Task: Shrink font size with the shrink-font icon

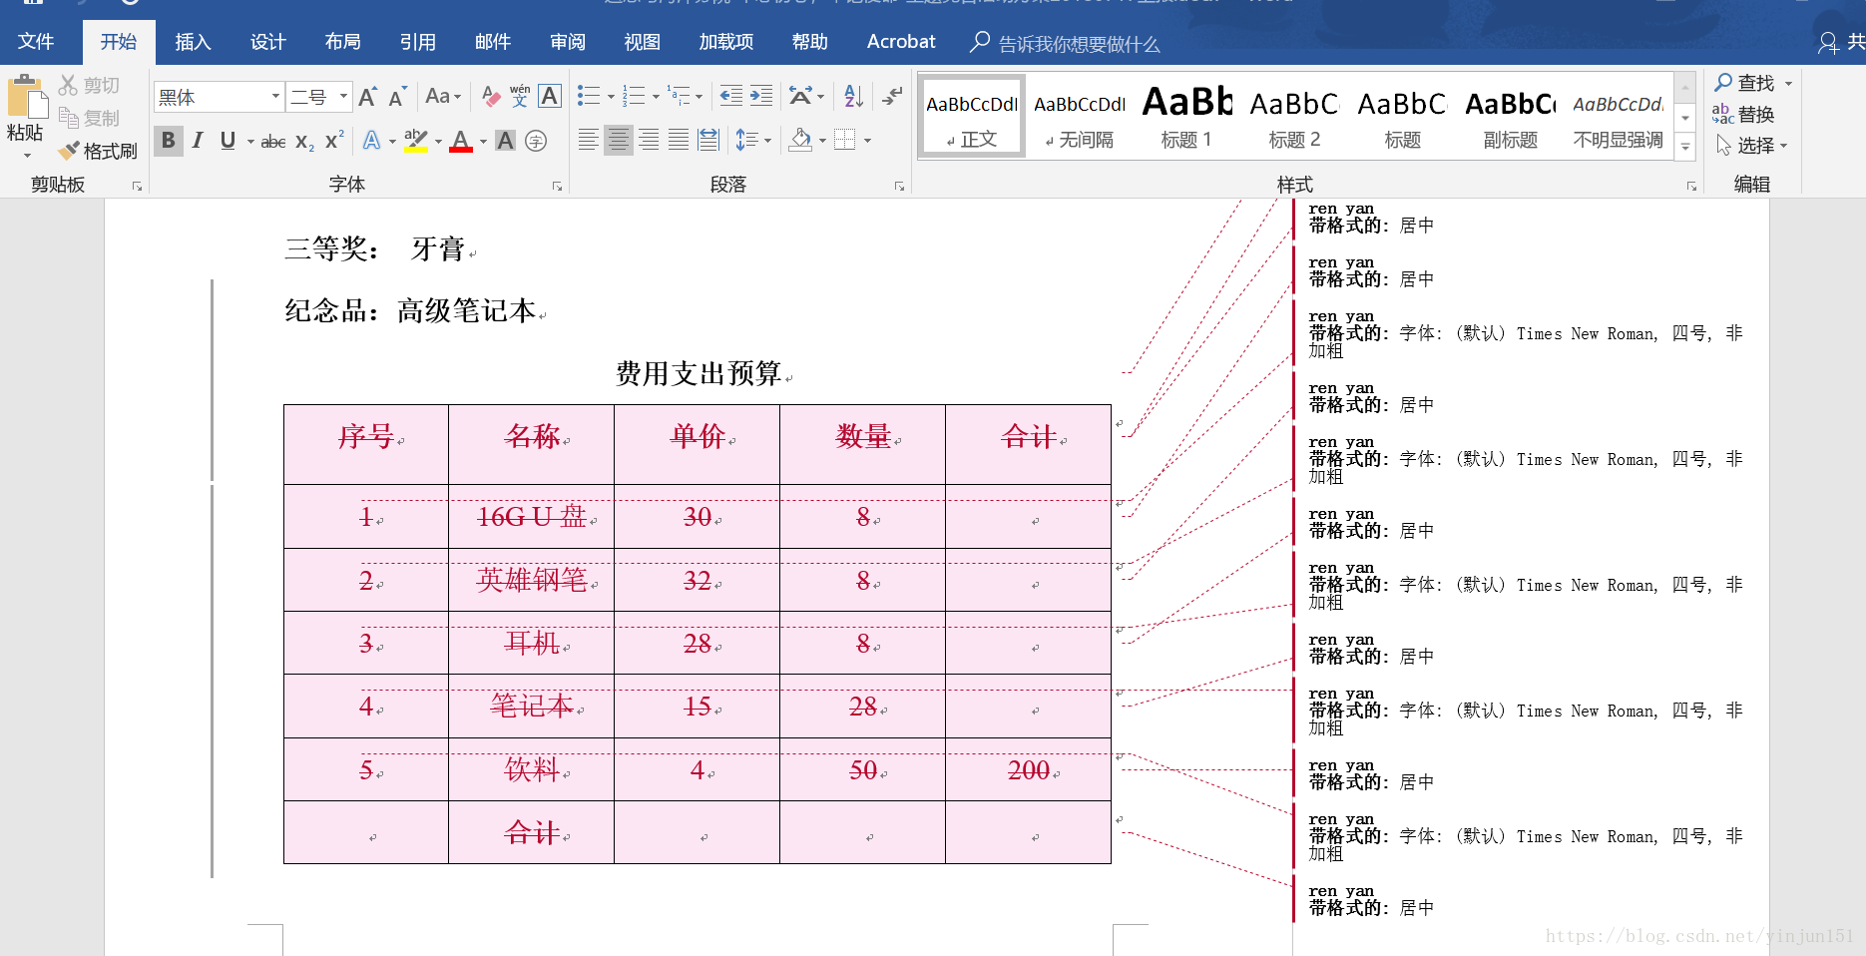Action: pos(396,97)
